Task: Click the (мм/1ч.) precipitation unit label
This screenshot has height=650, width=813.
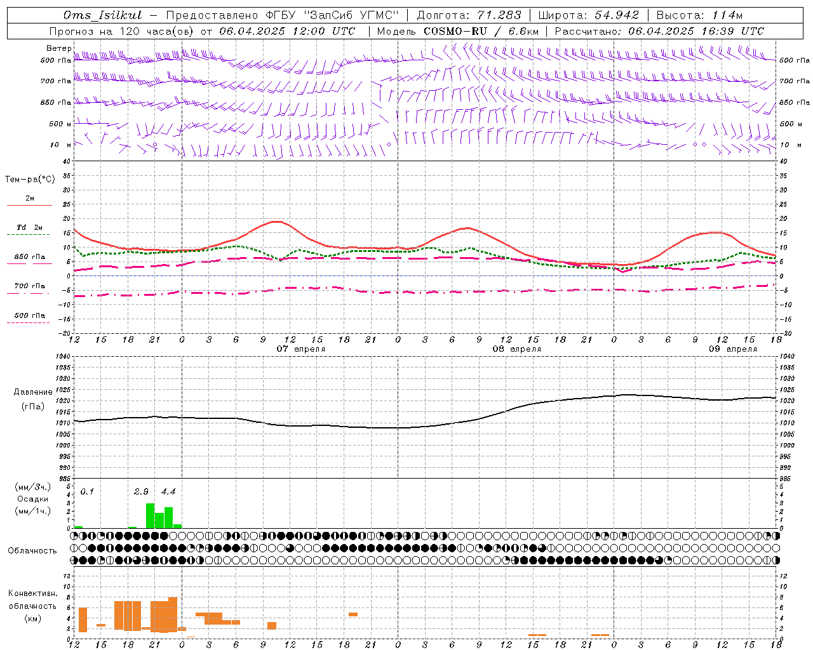Action: coord(33,511)
